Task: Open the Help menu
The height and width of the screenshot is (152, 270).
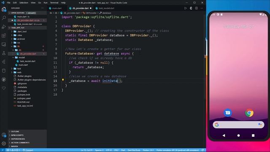Action: (63, 3)
